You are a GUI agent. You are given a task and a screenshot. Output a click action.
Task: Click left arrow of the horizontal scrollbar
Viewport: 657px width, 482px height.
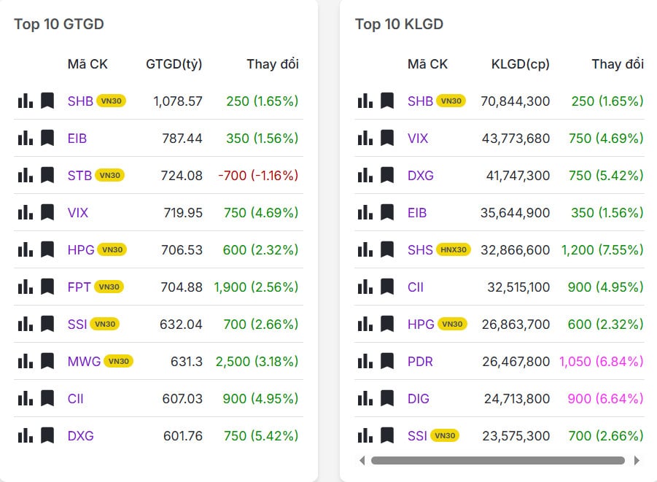[x=362, y=460]
